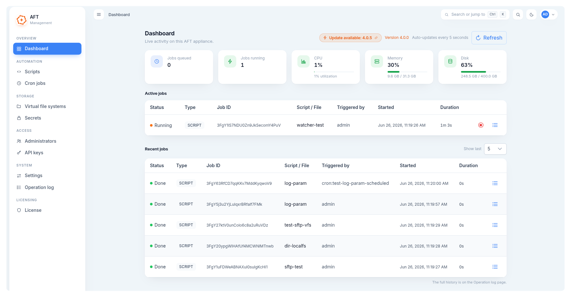
Task: View details of dir-localfs job
Action: [x=495, y=246]
